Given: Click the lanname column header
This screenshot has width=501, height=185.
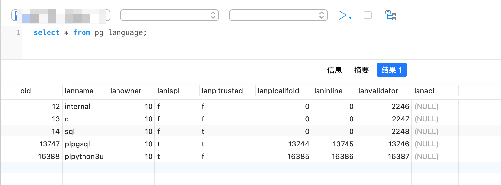Looking at the screenshot, I should tap(79, 91).
